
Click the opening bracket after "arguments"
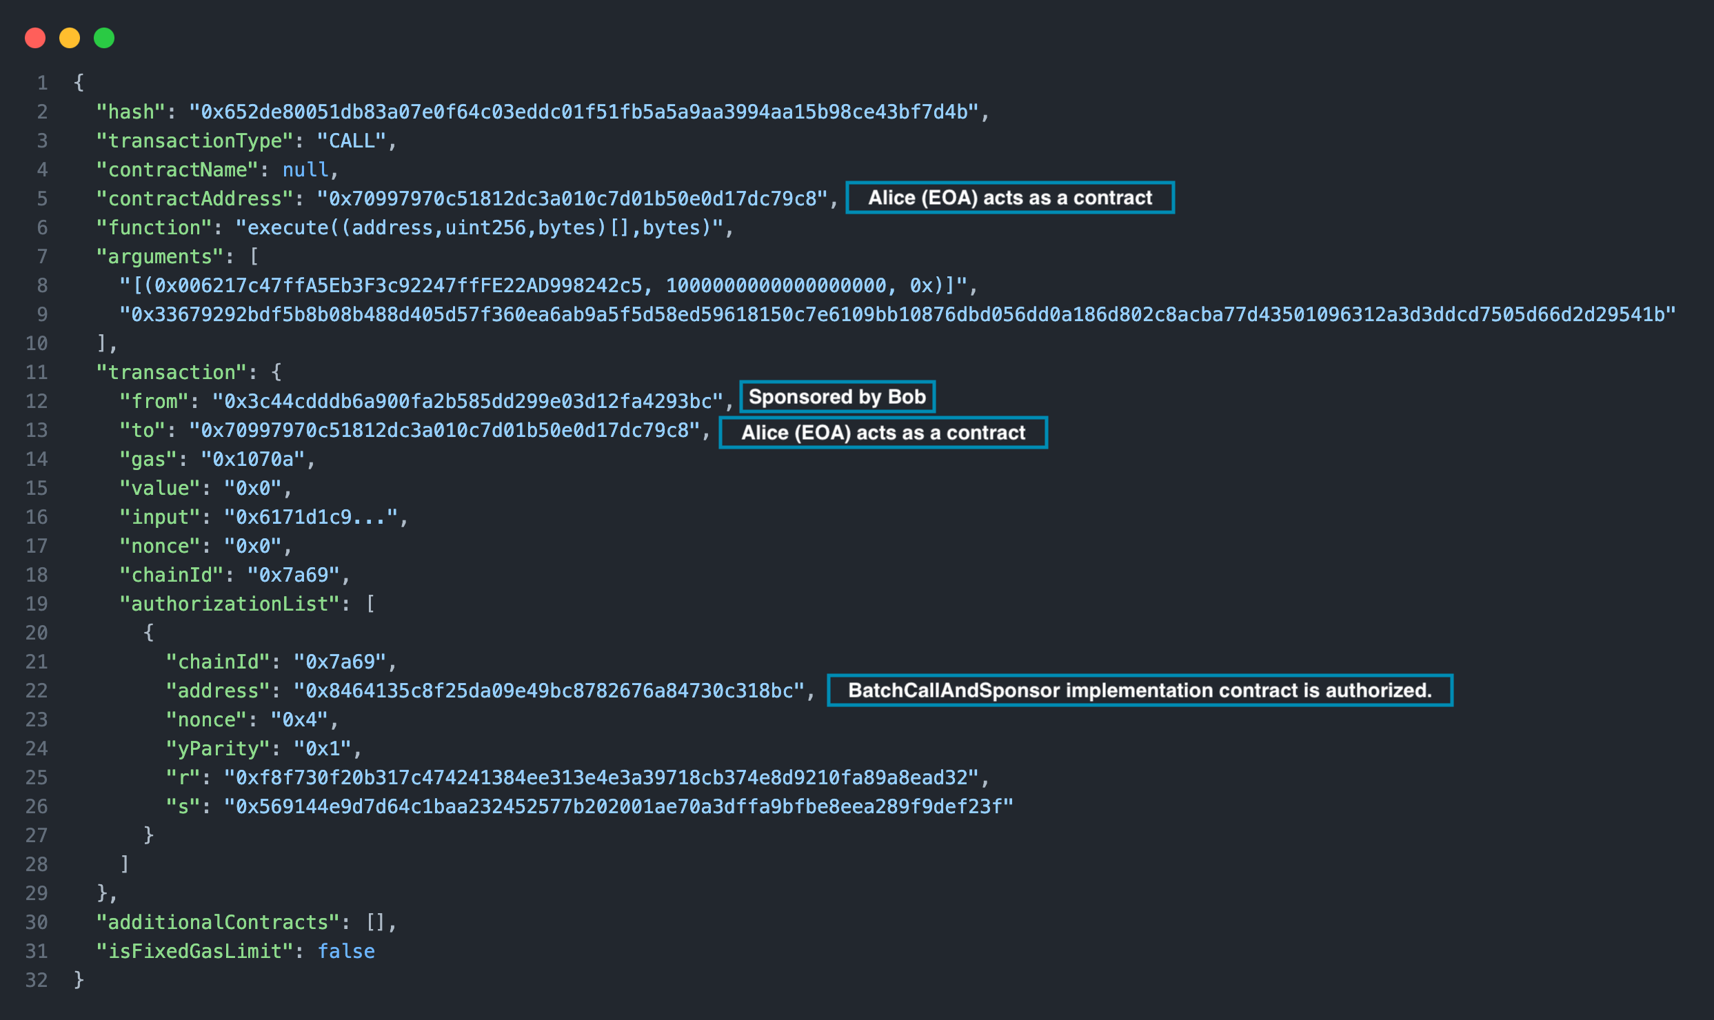coord(254,257)
